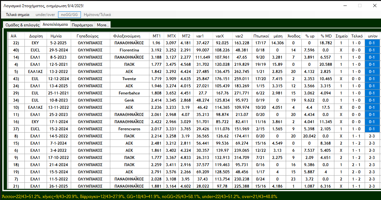Screen dimensions: 381x200
Task: Click the Γηπεδούχος column header
Action: tap(87, 36)
